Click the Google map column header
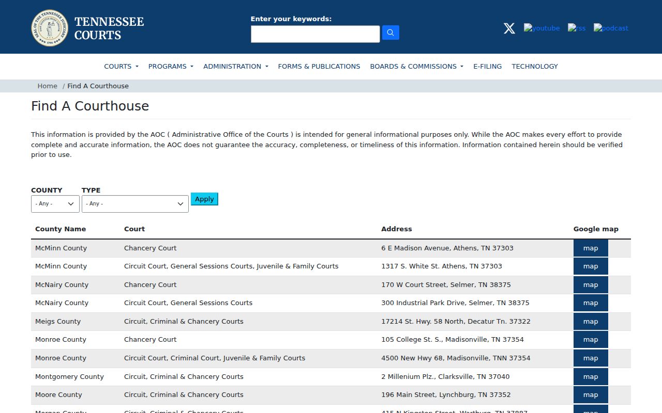The image size is (662, 413). point(596,229)
